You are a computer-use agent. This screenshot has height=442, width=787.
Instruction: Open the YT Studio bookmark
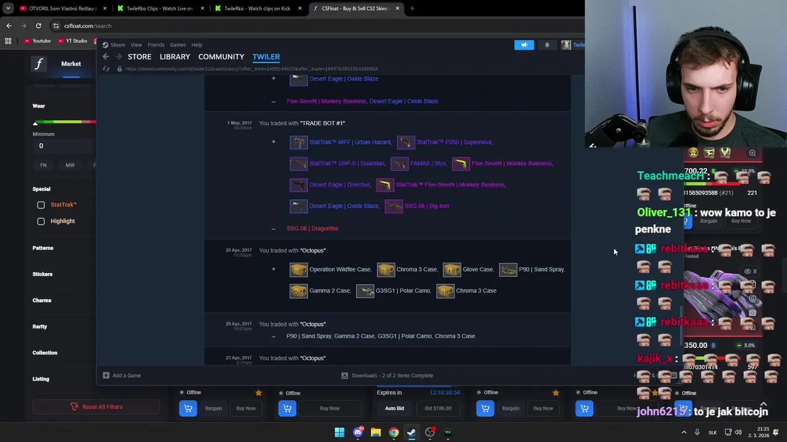point(73,41)
